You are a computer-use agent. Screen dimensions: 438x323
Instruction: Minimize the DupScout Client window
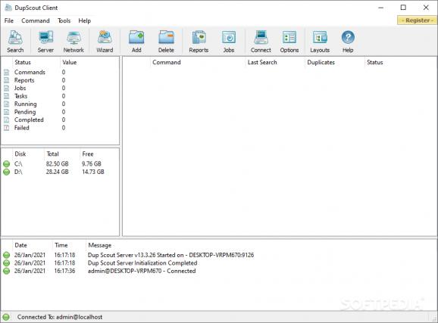[380, 8]
